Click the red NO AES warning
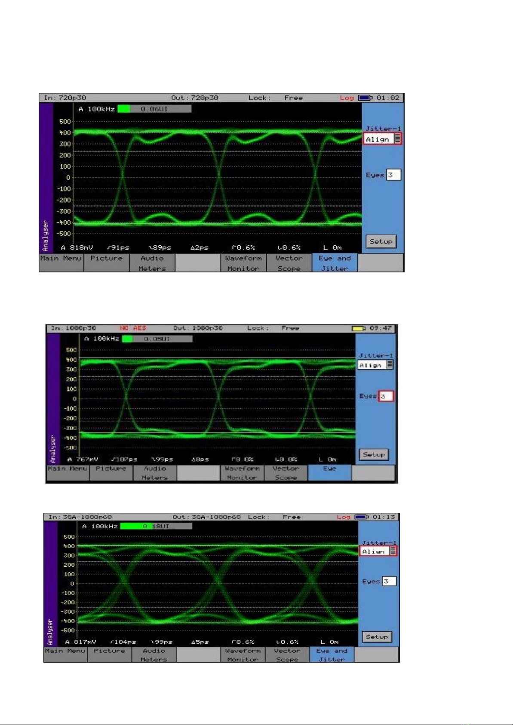Image resolution: width=513 pixels, height=725 pixels. tap(133, 328)
